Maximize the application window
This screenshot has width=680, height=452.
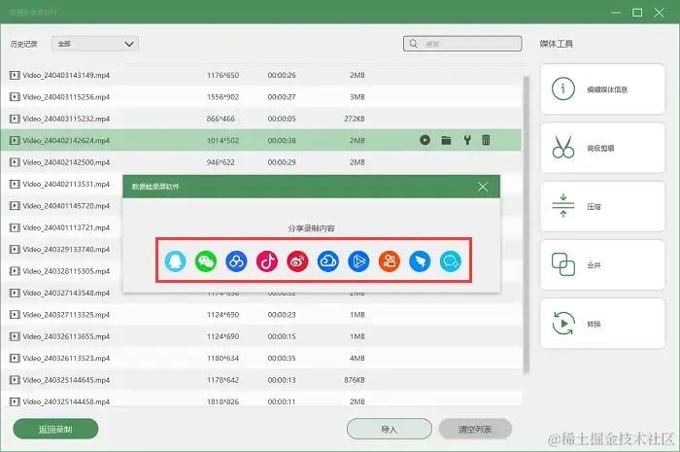(637, 13)
